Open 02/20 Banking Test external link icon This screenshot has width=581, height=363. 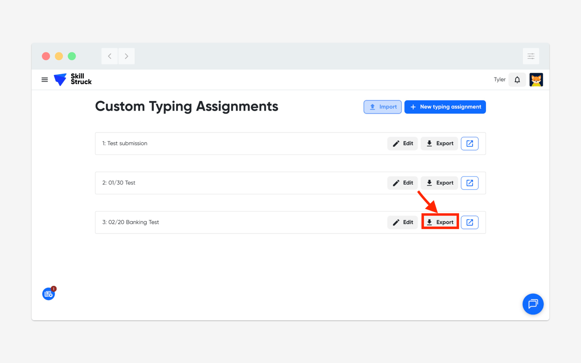click(x=470, y=222)
